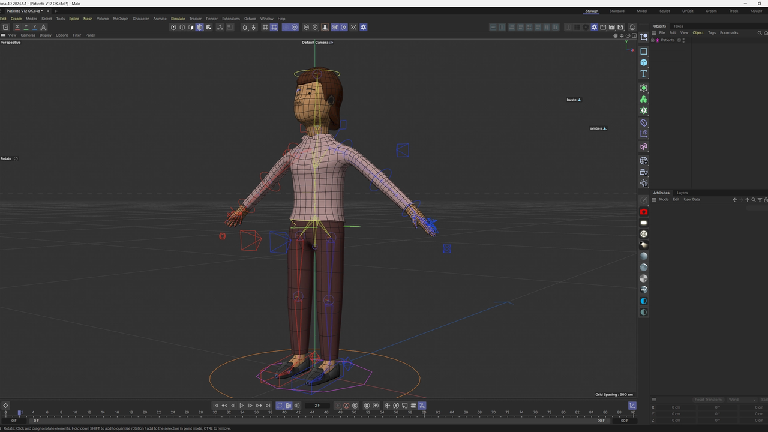Click the pink Patiente character object icon
Image resolution: width=768 pixels, height=432 pixels.
tap(658, 40)
